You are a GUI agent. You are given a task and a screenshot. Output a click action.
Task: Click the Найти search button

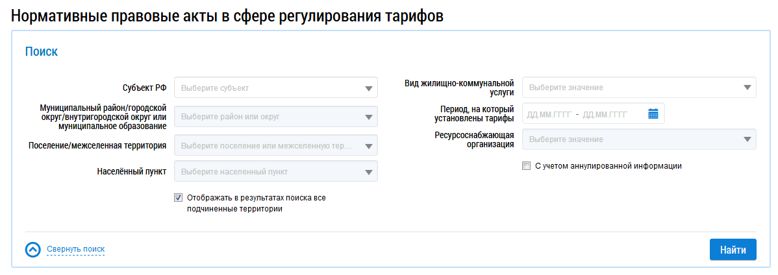(x=733, y=250)
